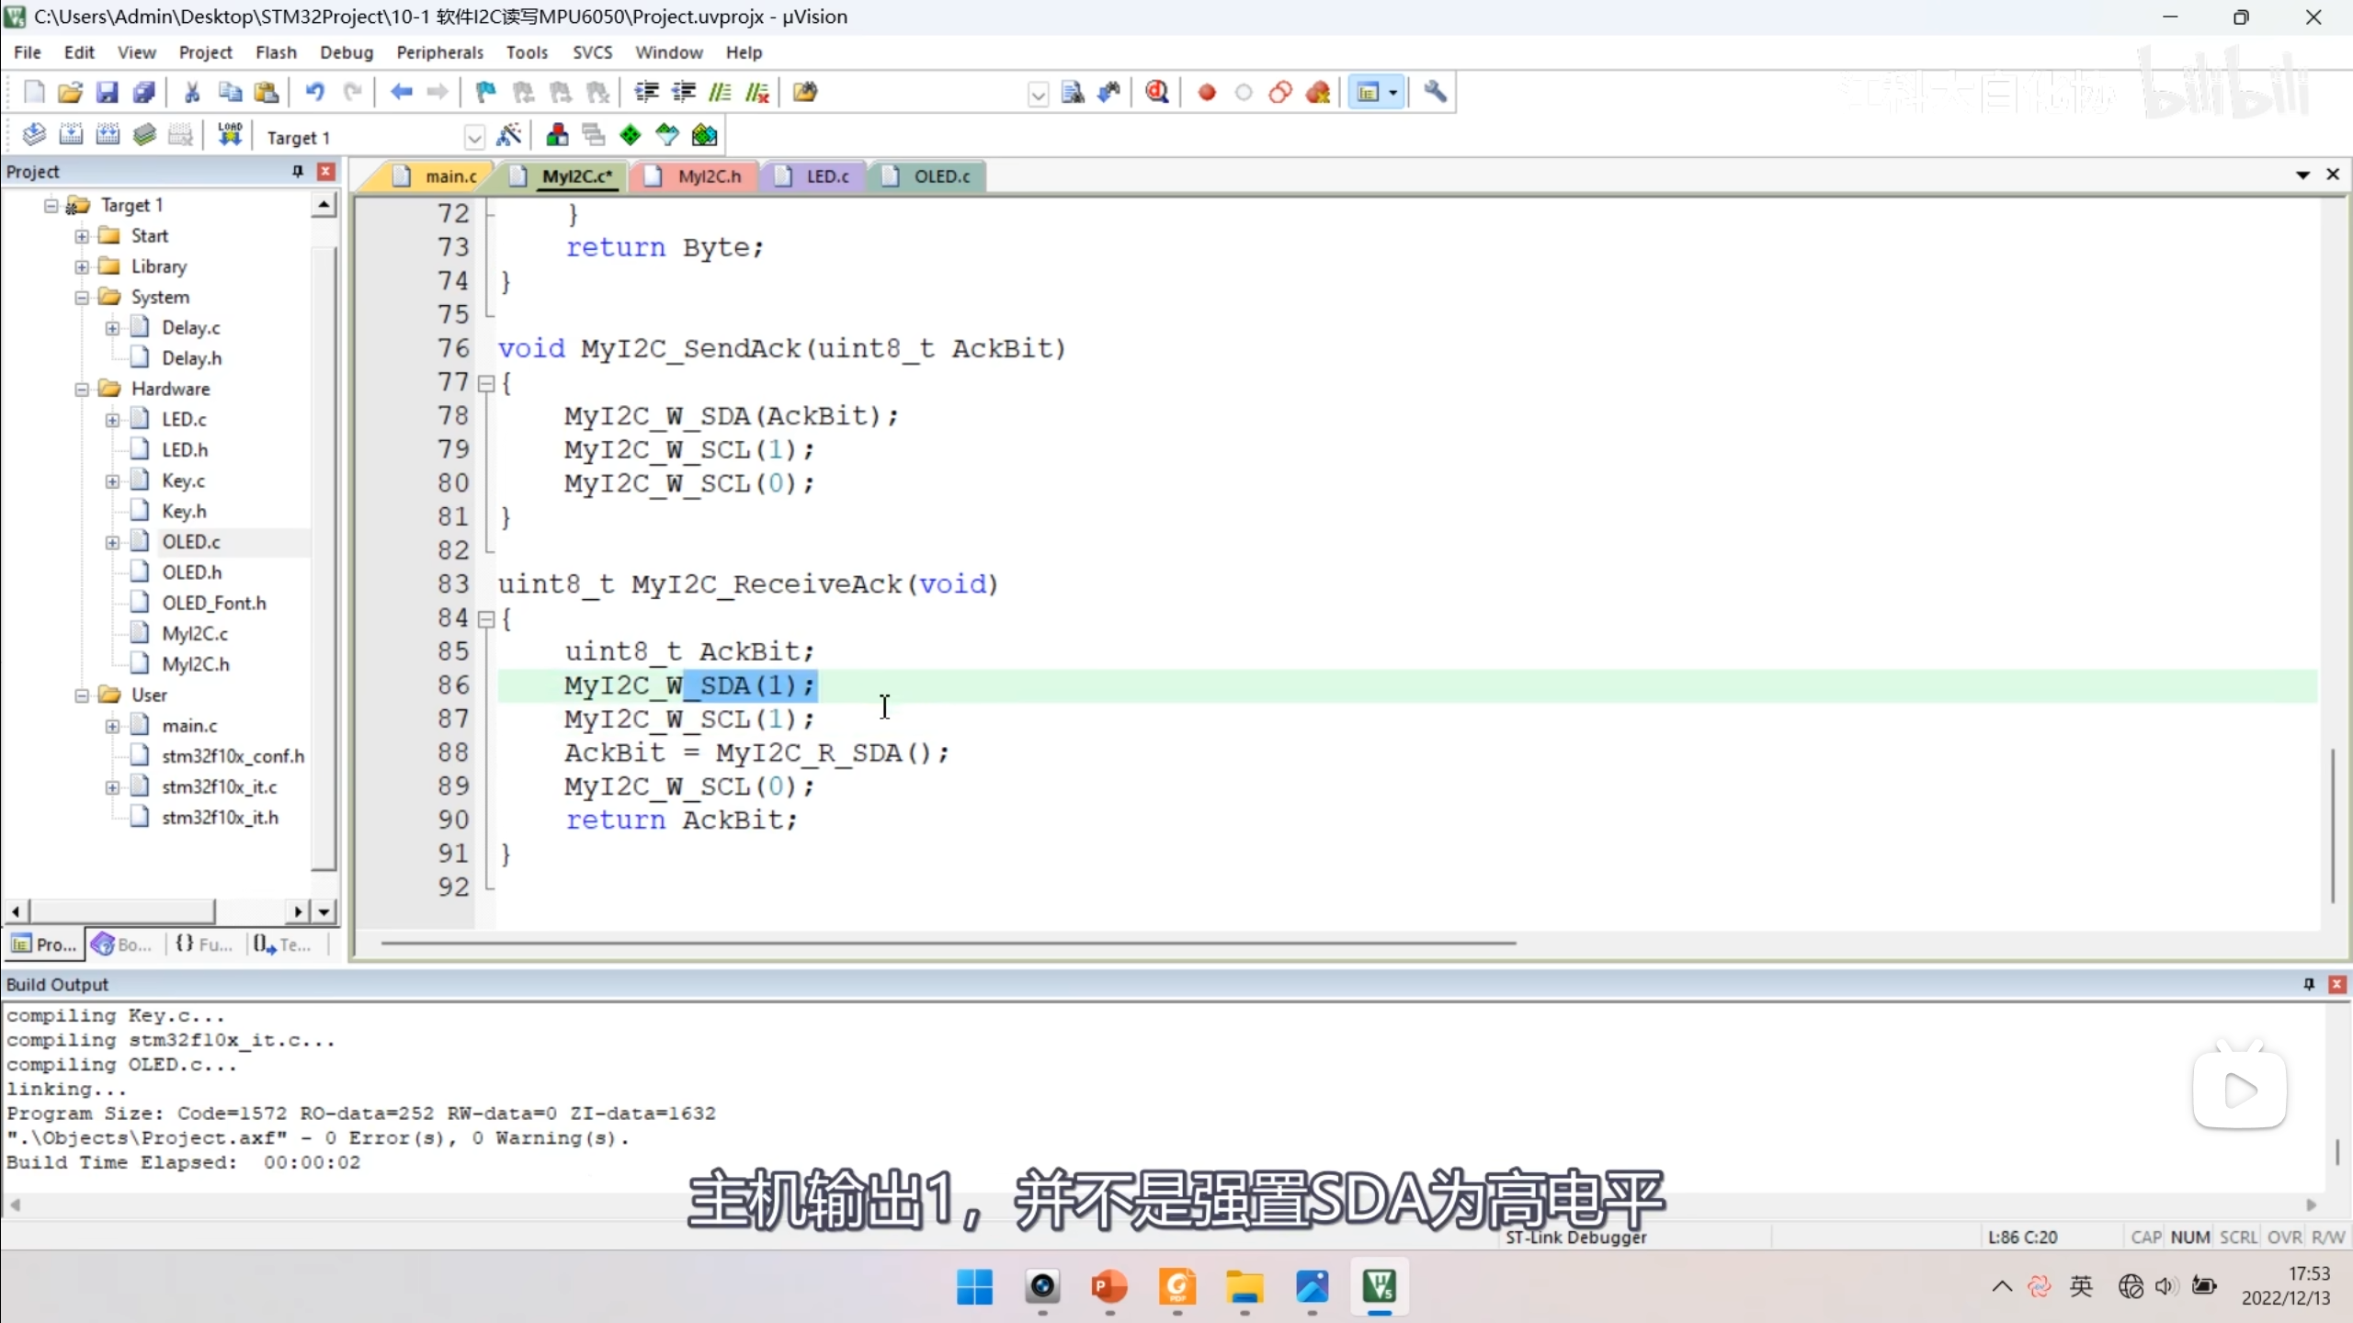This screenshot has height=1323, width=2353.
Task: Click the Undo arrow icon
Action: (x=314, y=92)
